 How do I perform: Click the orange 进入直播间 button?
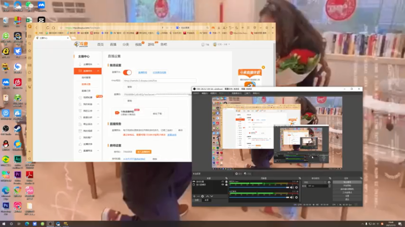coord(144,152)
